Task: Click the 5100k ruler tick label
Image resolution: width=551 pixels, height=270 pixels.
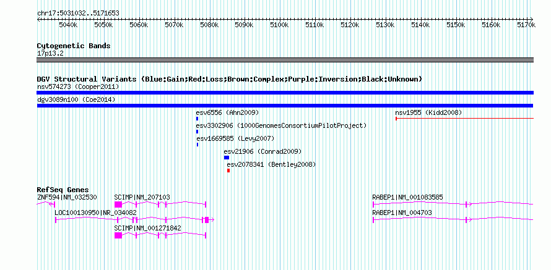Action: coord(279,25)
